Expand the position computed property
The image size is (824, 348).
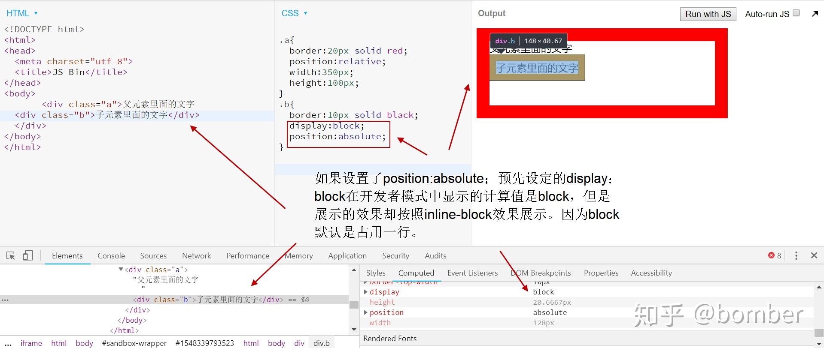(366, 312)
